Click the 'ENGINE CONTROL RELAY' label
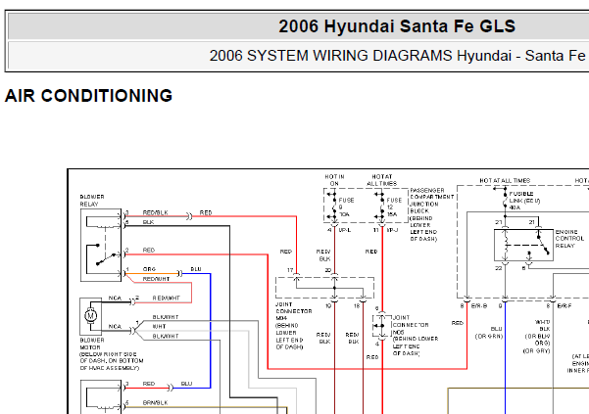This screenshot has width=589, height=414. coord(569,239)
